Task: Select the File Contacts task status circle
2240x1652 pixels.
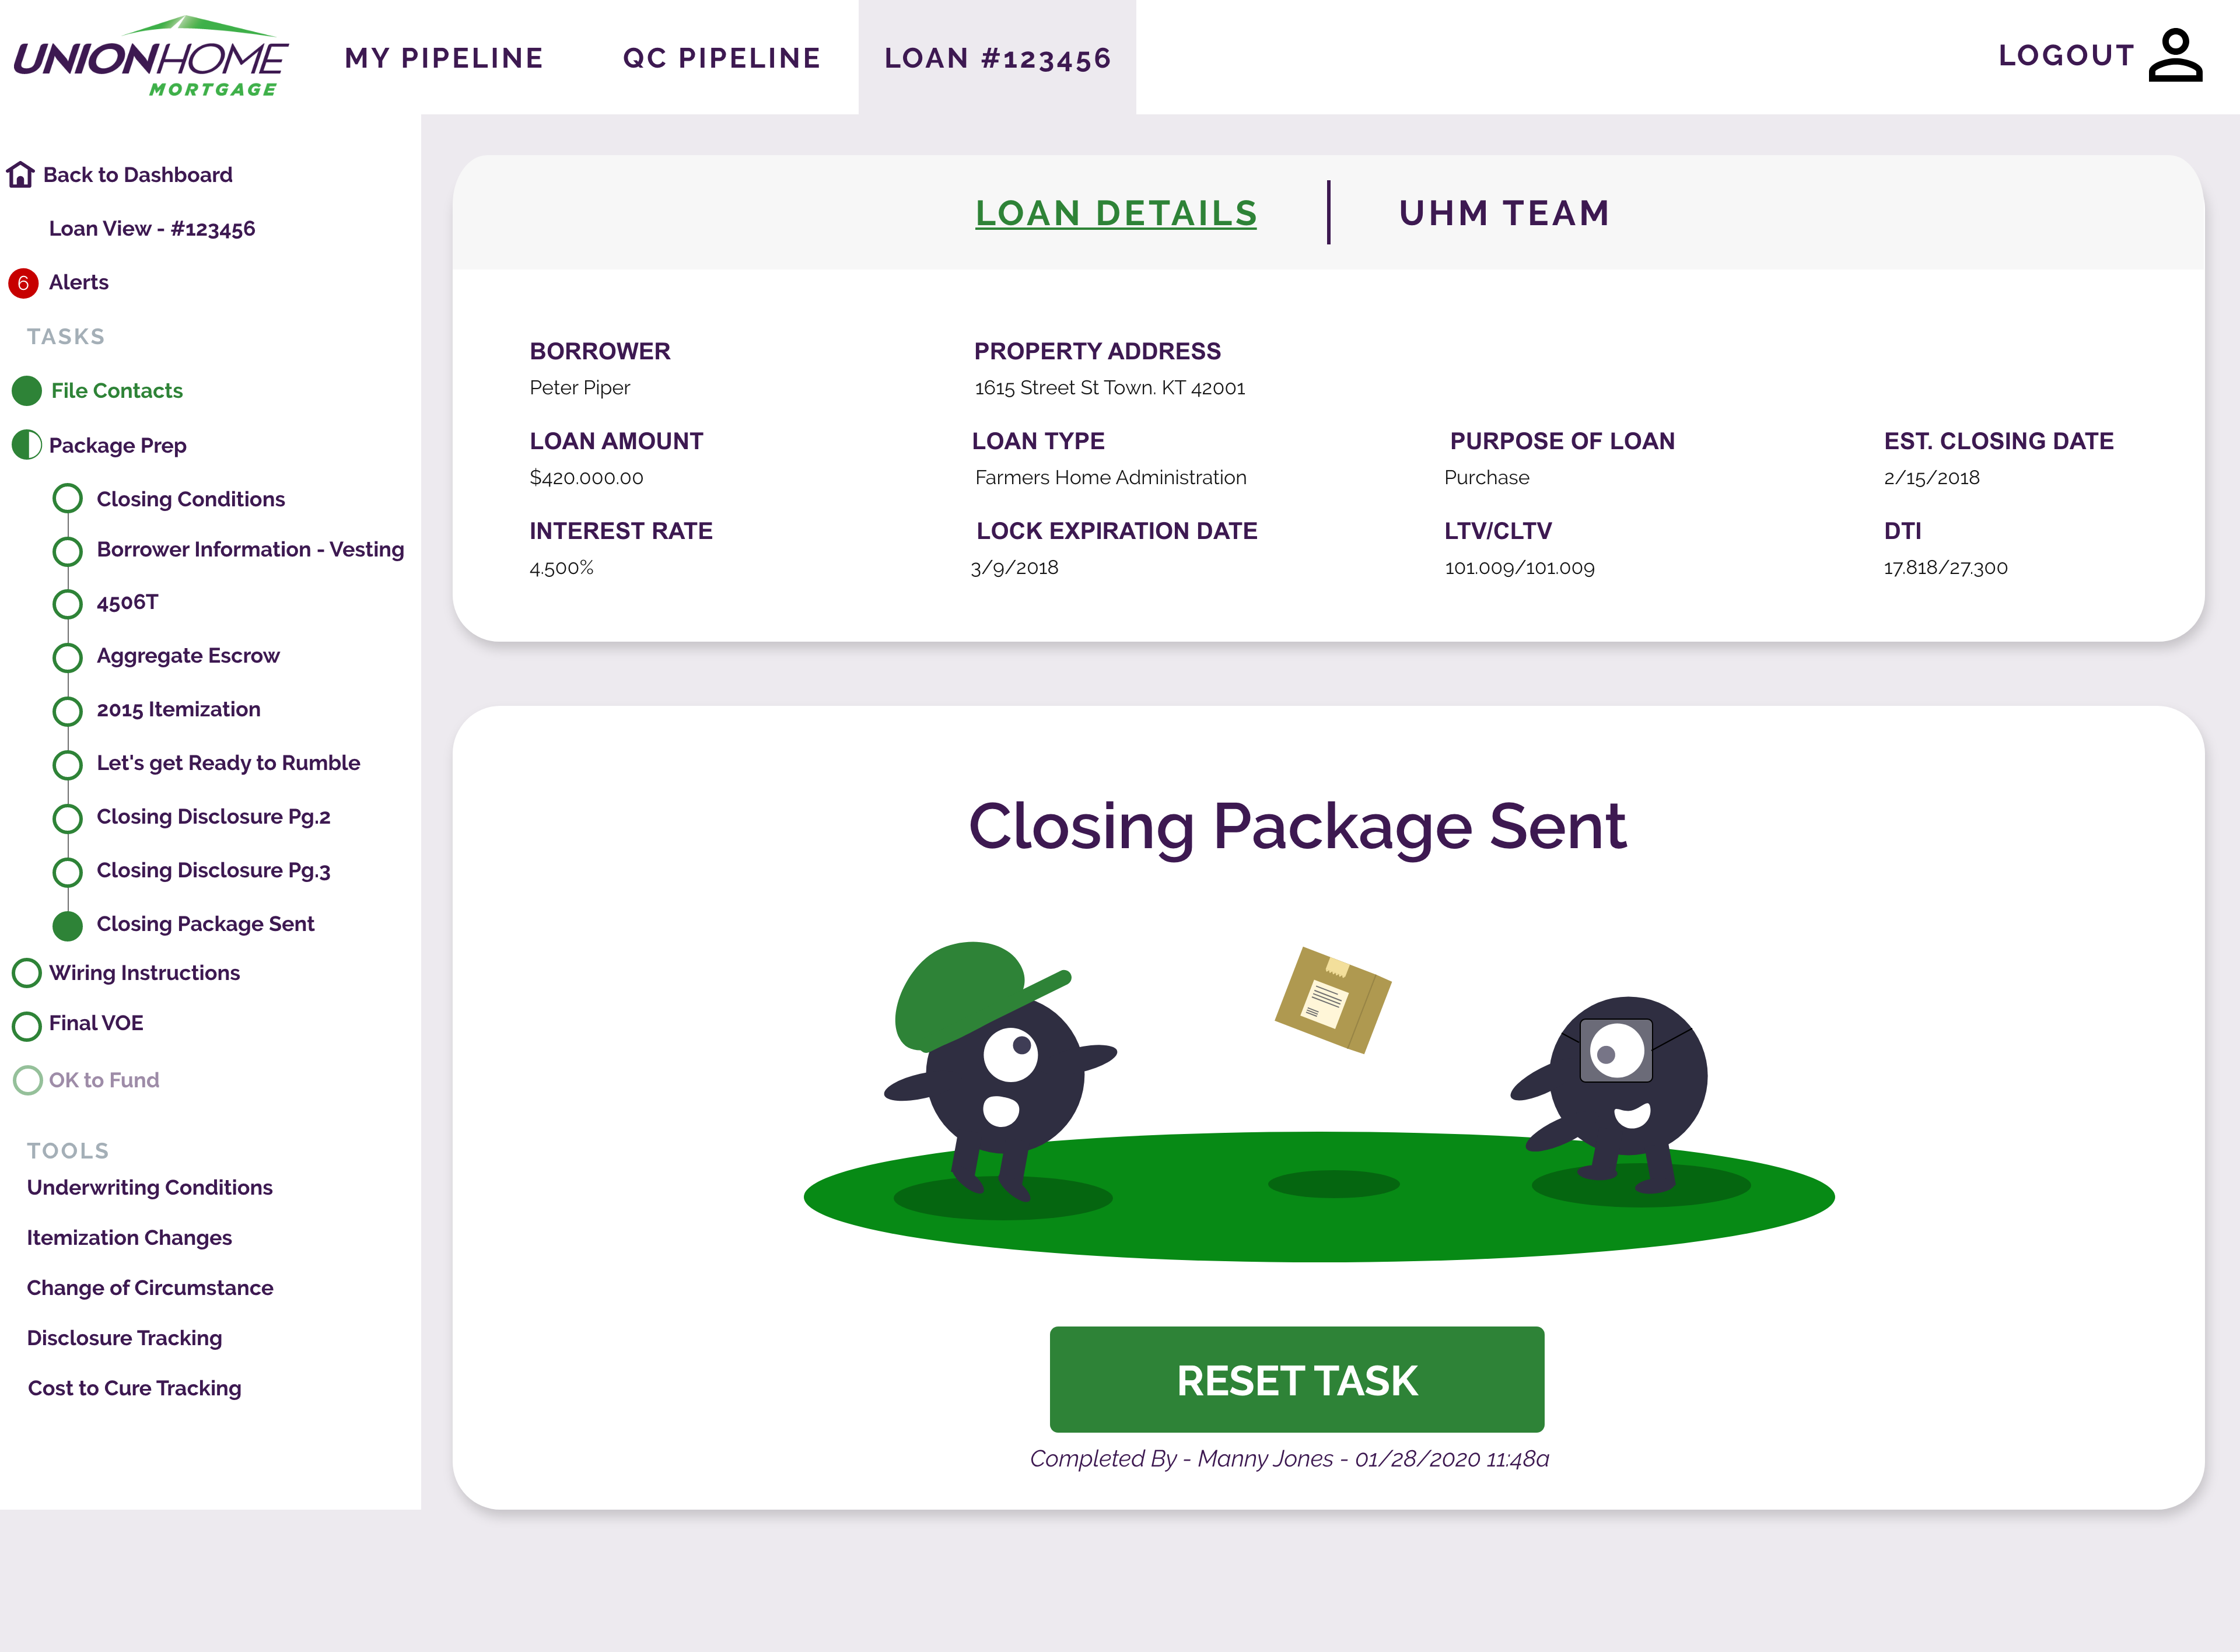Action: tap(27, 391)
